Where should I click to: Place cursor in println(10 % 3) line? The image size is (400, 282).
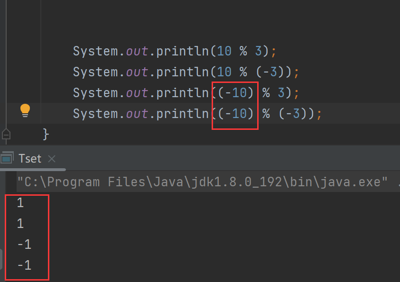tap(175, 51)
